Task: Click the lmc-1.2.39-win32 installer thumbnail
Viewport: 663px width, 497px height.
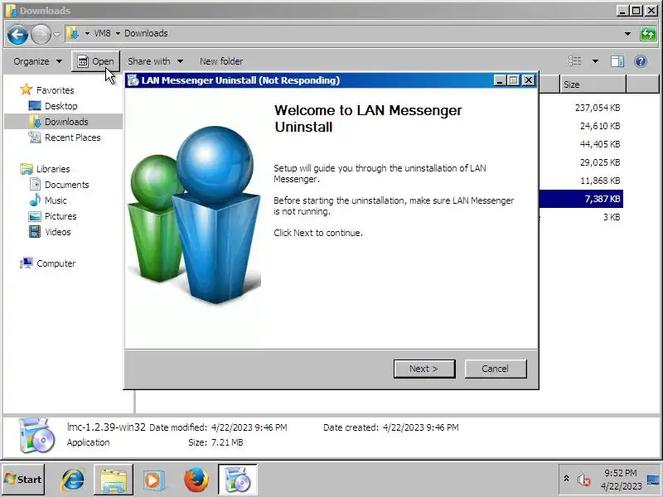Action: tap(36, 436)
